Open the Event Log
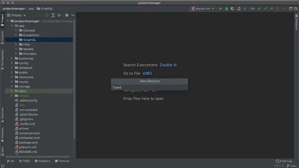Image resolution: width=299 pixels, height=168 pixels. pyautogui.click(x=284, y=161)
